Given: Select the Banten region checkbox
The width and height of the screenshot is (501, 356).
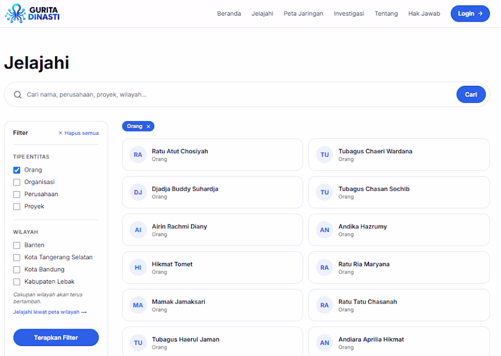Looking at the screenshot, I should coord(17,245).
